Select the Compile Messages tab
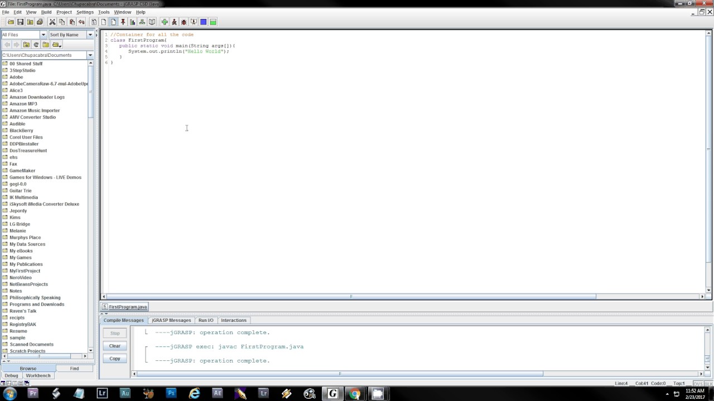 [123, 320]
